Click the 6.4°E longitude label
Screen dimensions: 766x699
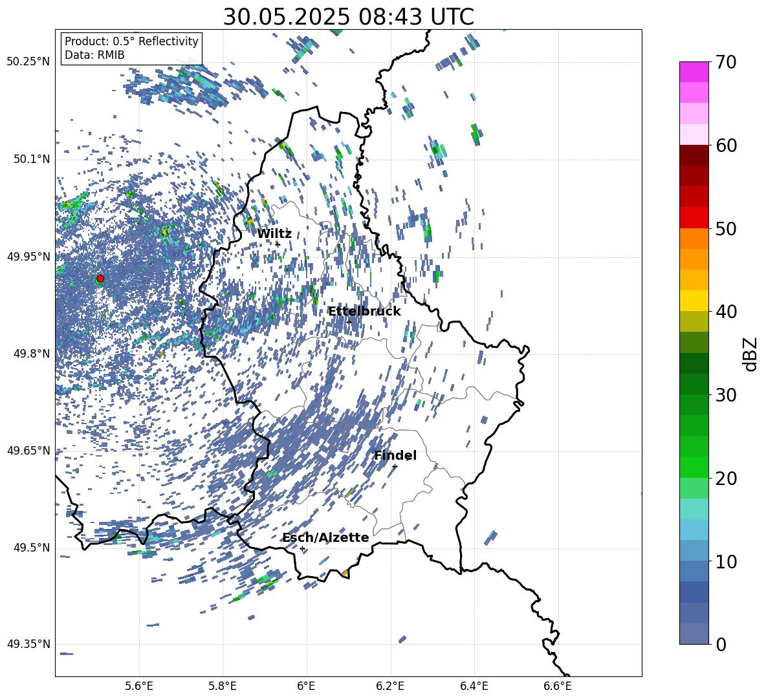[x=474, y=686]
